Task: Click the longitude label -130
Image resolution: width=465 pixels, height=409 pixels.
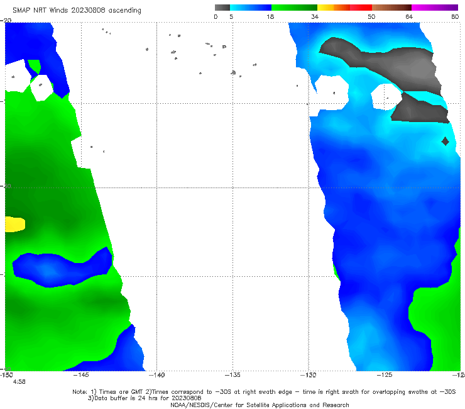Action: click(x=309, y=375)
